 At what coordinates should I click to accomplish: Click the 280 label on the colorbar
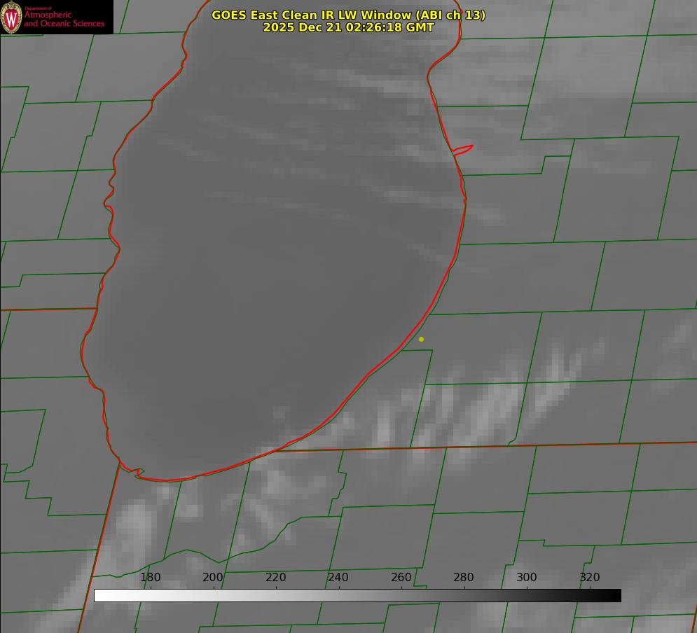tap(464, 578)
